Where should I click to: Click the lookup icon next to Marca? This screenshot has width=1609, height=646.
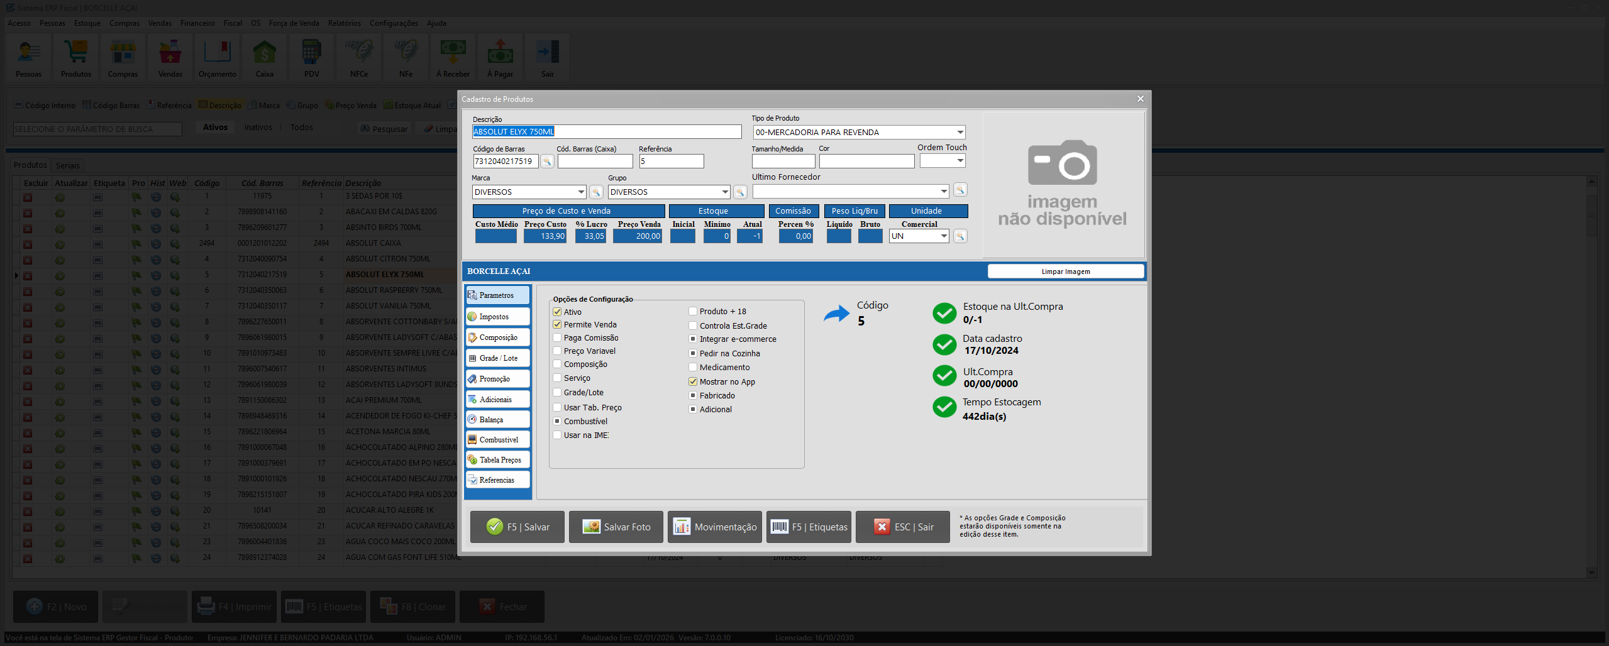click(x=595, y=192)
